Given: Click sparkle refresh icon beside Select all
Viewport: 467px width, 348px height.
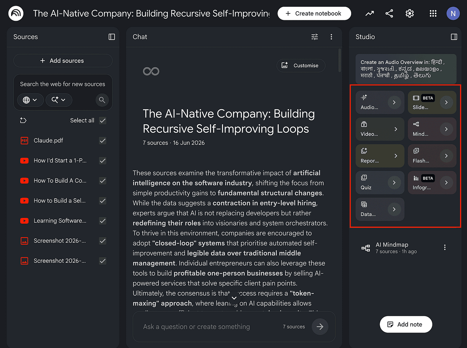Looking at the screenshot, I should [23, 120].
